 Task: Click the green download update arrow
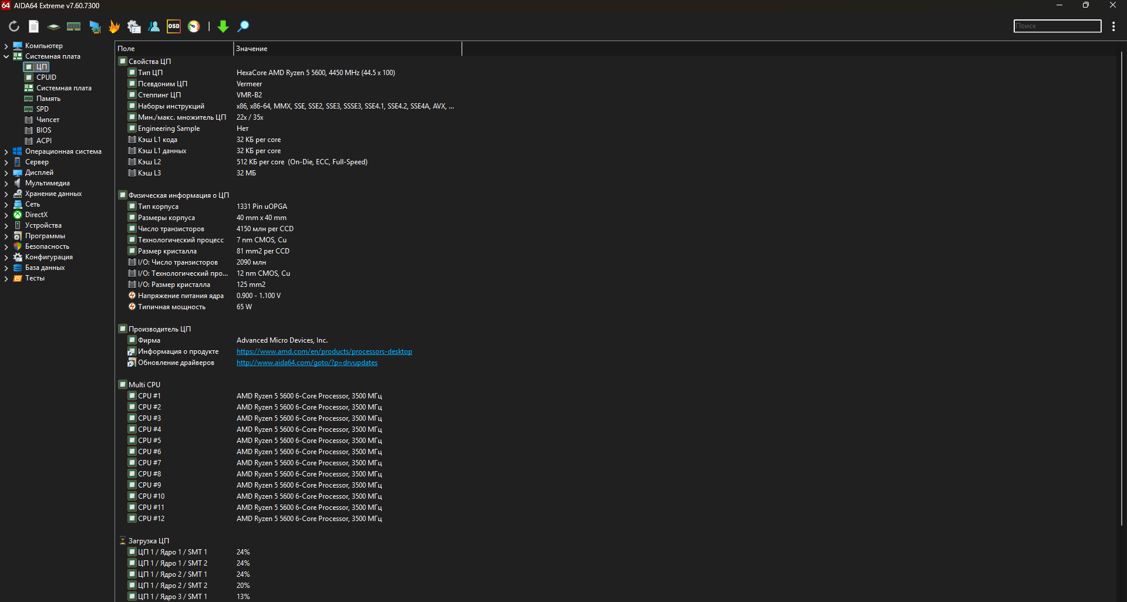pyautogui.click(x=223, y=26)
